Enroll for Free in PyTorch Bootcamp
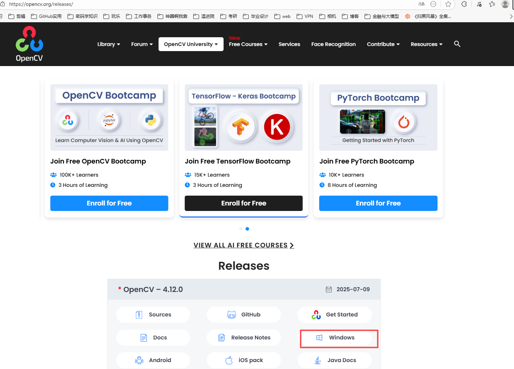The height and width of the screenshot is (369, 514). pyautogui.click(x=378, y=203)
